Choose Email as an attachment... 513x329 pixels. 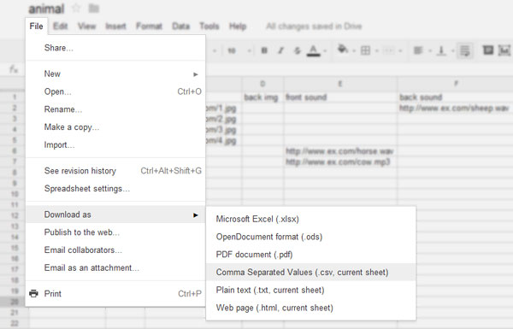pos(115,267)
